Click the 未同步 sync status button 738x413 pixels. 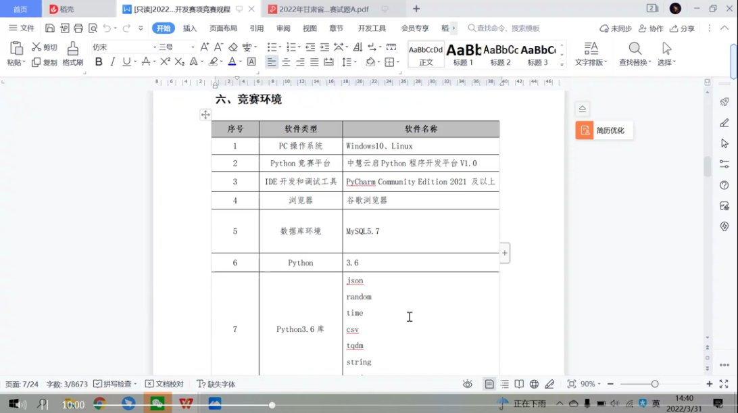click(x=616, y=28)
